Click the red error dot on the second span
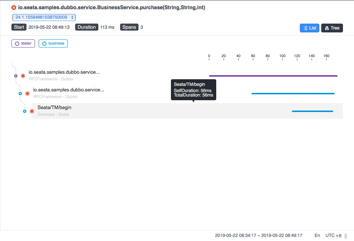354x241 pixels. [28, 94]
